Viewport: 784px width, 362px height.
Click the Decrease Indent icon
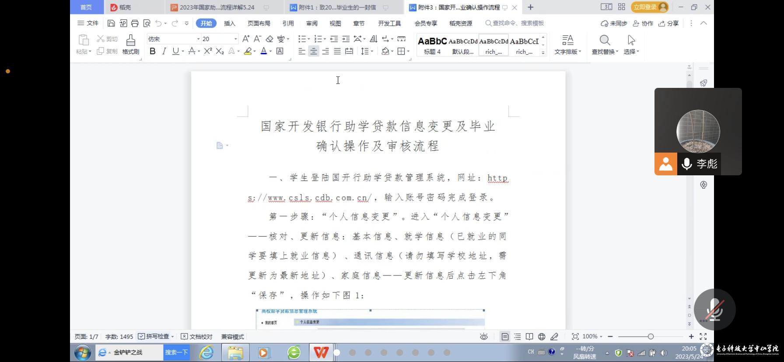(334, 39)
